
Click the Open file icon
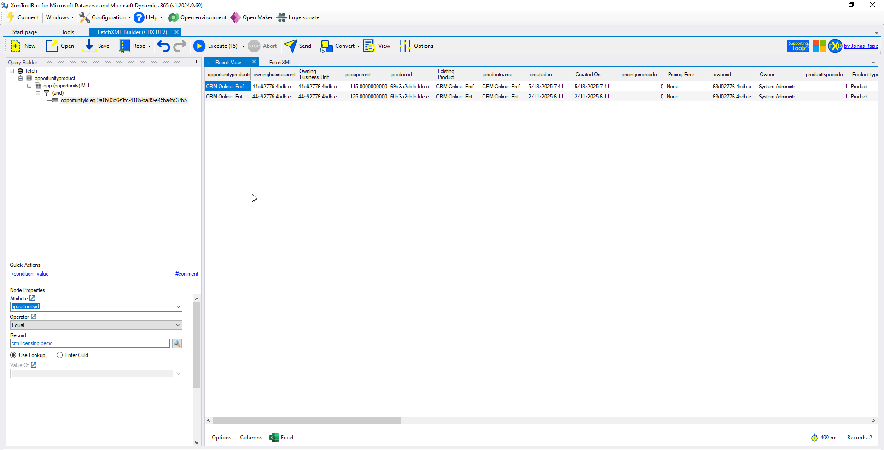(52, 46)
